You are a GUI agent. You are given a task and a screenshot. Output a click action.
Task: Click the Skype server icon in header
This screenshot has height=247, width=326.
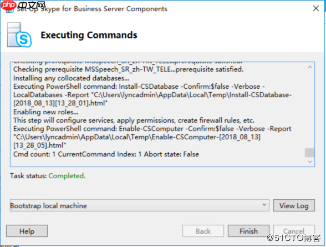(x=19, y=35)
